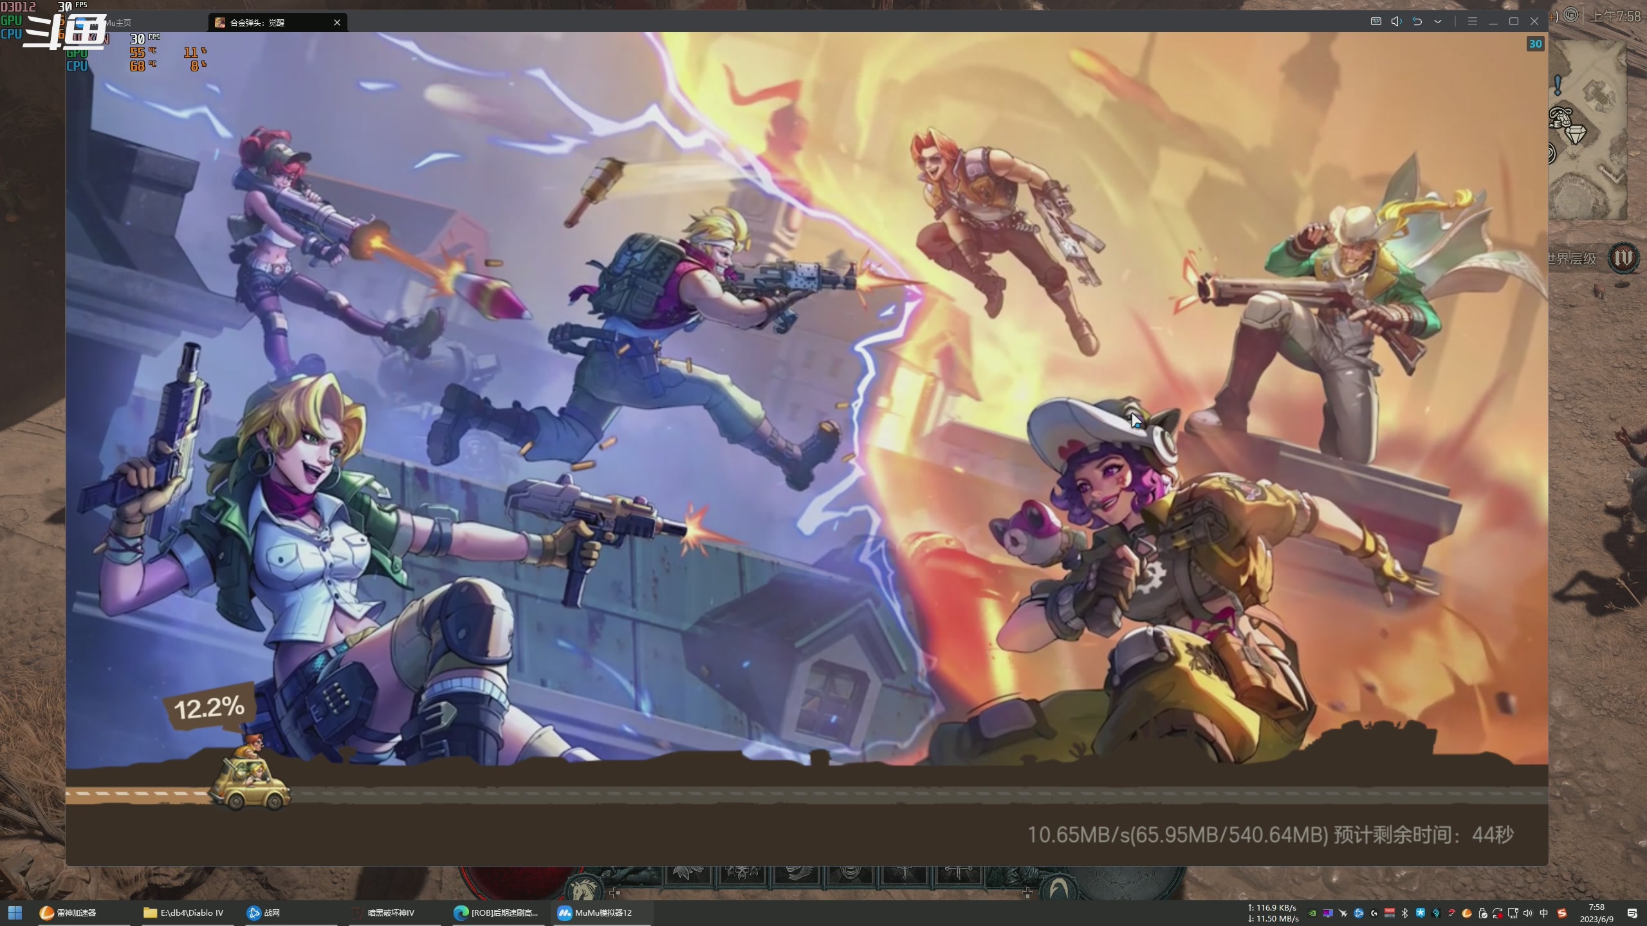Viewport: 1647px width, 926px height.
Task: Open the Bluetooth tray icon
Action: [1405, 913]
